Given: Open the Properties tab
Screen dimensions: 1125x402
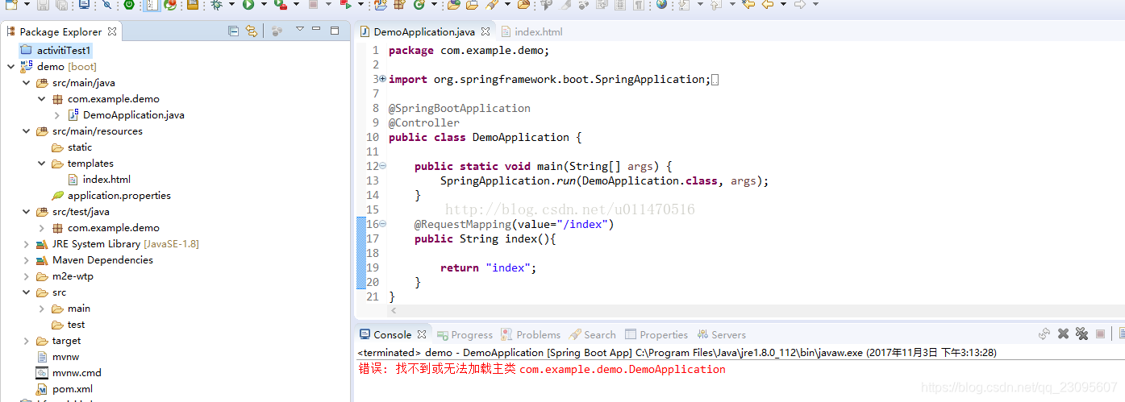Looking at the screenshot, I should tap(656, 334).
